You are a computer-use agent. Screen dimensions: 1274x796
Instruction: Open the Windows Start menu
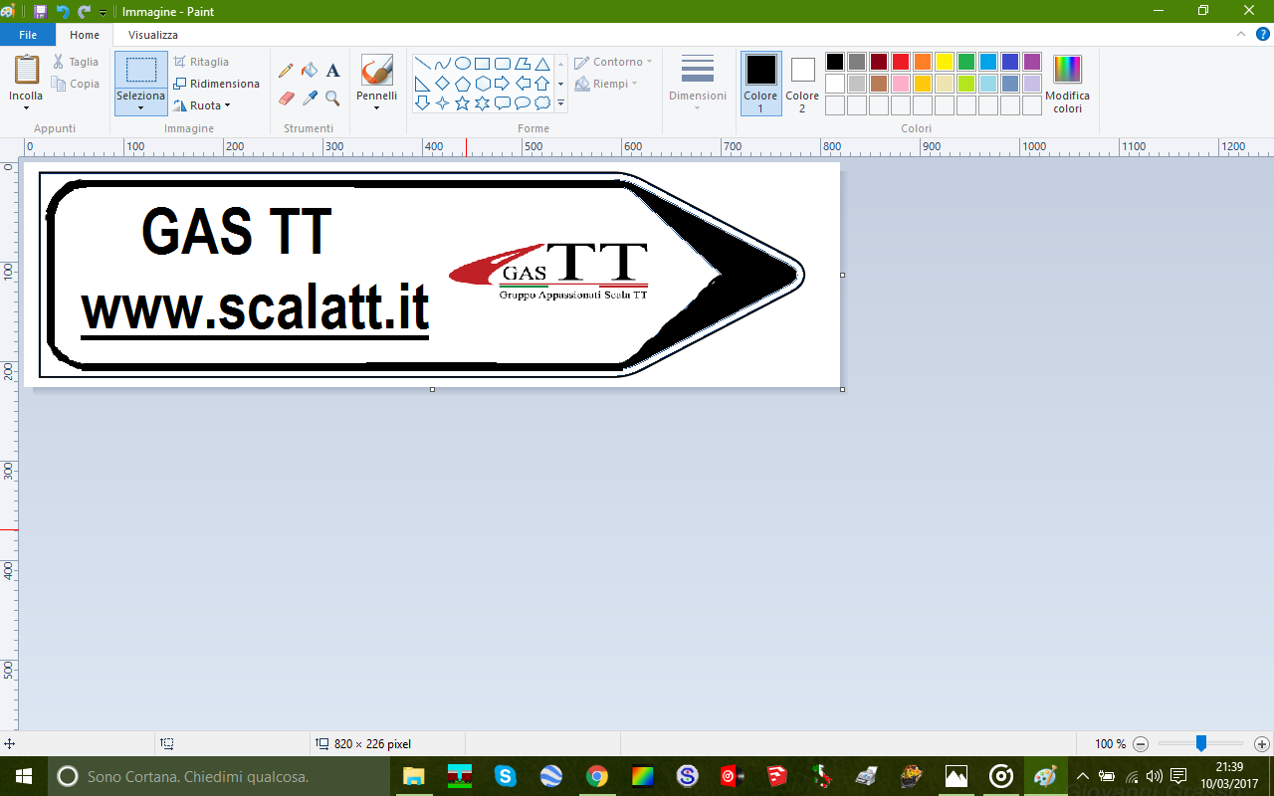point(24,776)
